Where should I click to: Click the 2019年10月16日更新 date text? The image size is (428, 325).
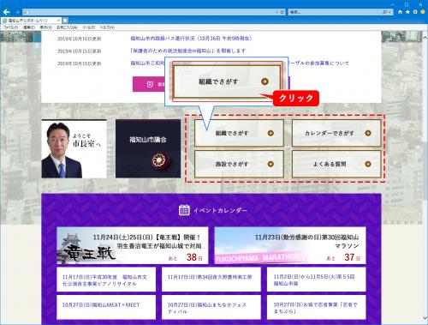(x=80, y=39)
